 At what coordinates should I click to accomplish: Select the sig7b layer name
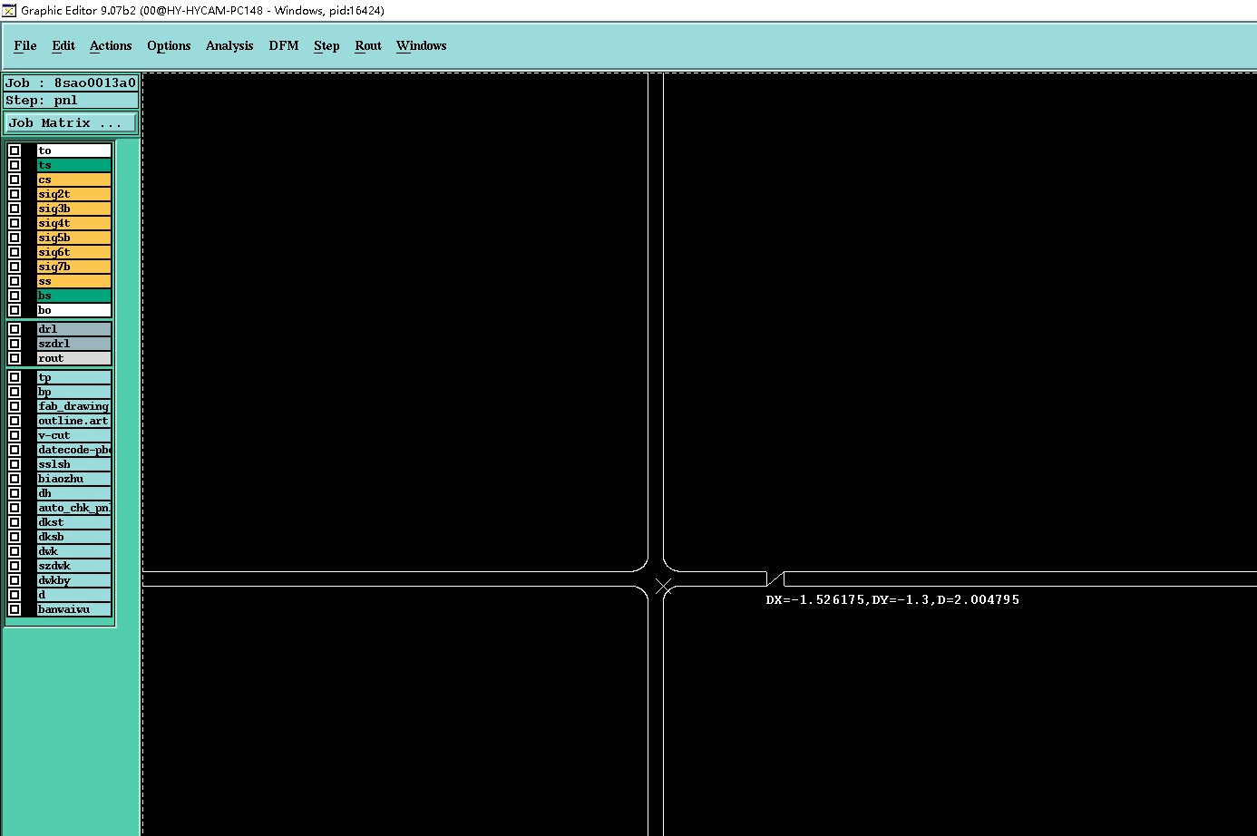73,267
